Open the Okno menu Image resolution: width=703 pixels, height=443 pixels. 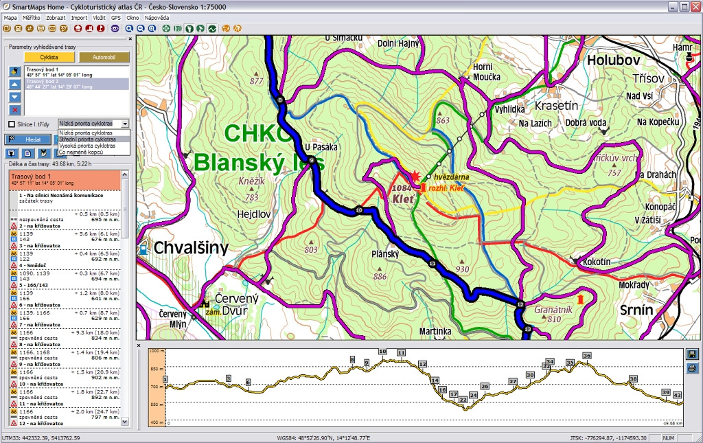click(x=132, y=18)
